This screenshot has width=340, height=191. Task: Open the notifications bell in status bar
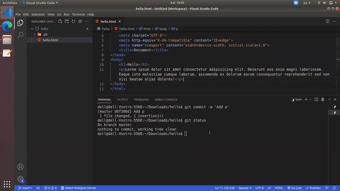coord(334,188)
